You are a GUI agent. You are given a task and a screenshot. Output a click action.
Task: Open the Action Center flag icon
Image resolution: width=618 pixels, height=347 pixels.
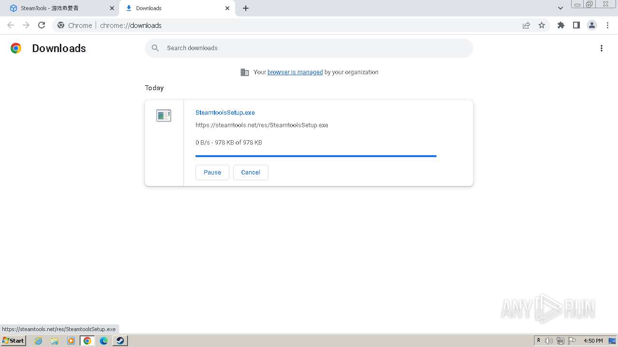[572, 341]
